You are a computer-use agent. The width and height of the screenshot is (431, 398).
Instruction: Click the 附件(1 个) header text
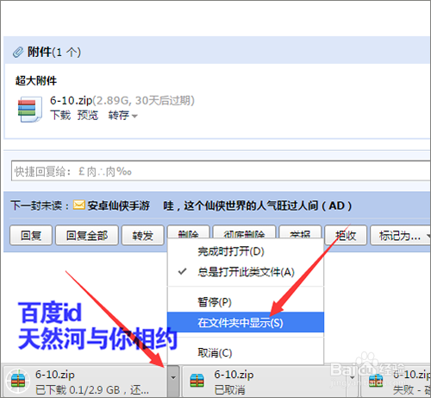[x=54, y=52]
